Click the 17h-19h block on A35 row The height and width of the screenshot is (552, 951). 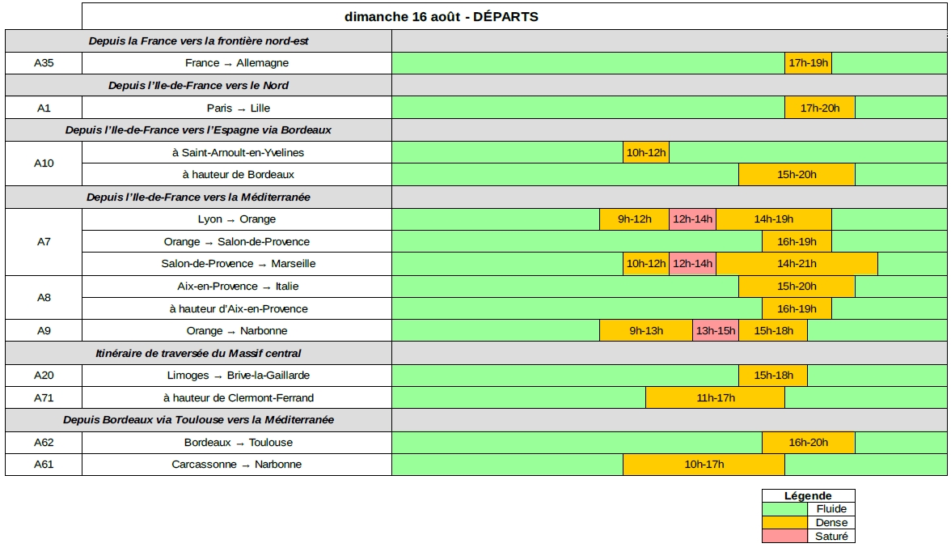click(x=808, y=63)
